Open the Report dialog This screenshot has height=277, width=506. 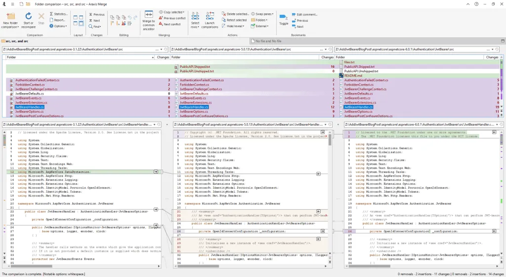click(x=57, y=20)
